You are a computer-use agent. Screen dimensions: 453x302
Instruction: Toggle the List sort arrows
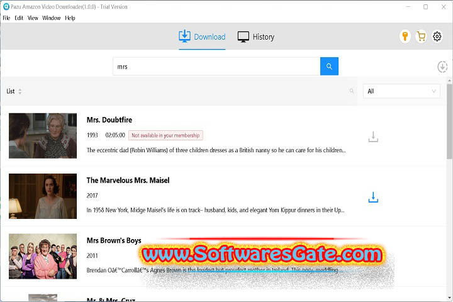(20, 91)
